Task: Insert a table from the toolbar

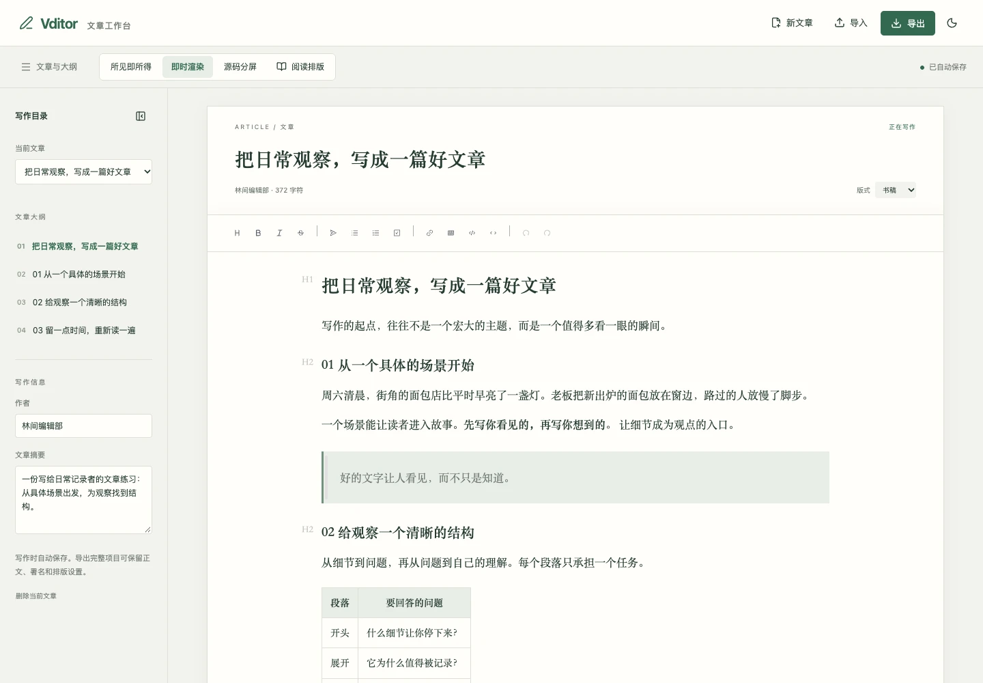Action: tap(451, 233)
